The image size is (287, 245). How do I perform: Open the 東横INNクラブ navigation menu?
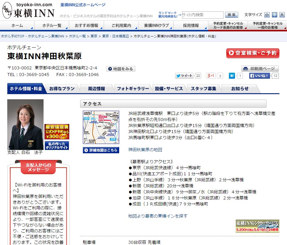click(156, 26)
